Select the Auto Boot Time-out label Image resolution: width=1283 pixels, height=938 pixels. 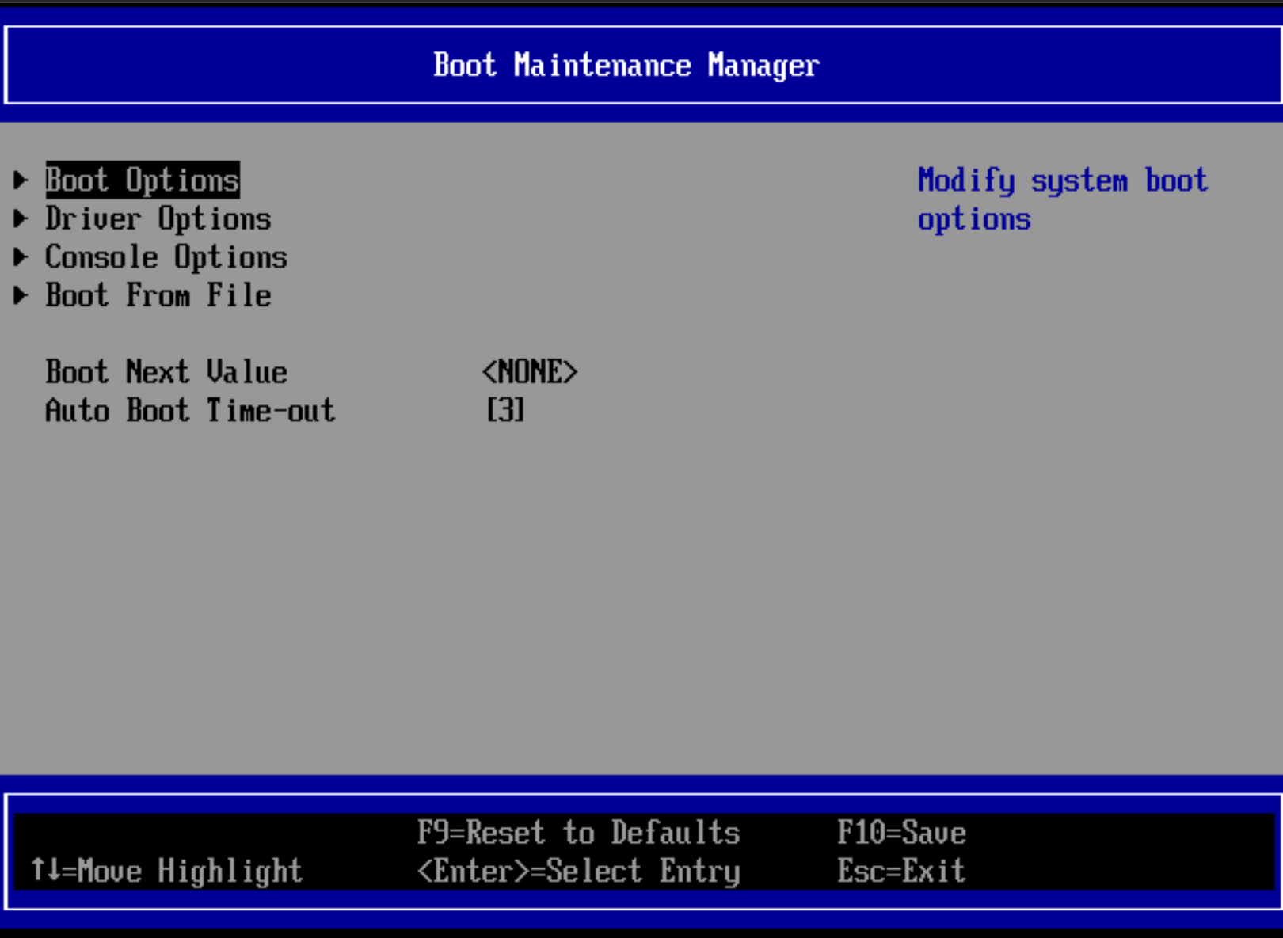pyautogui.click(x=190, y=410)
